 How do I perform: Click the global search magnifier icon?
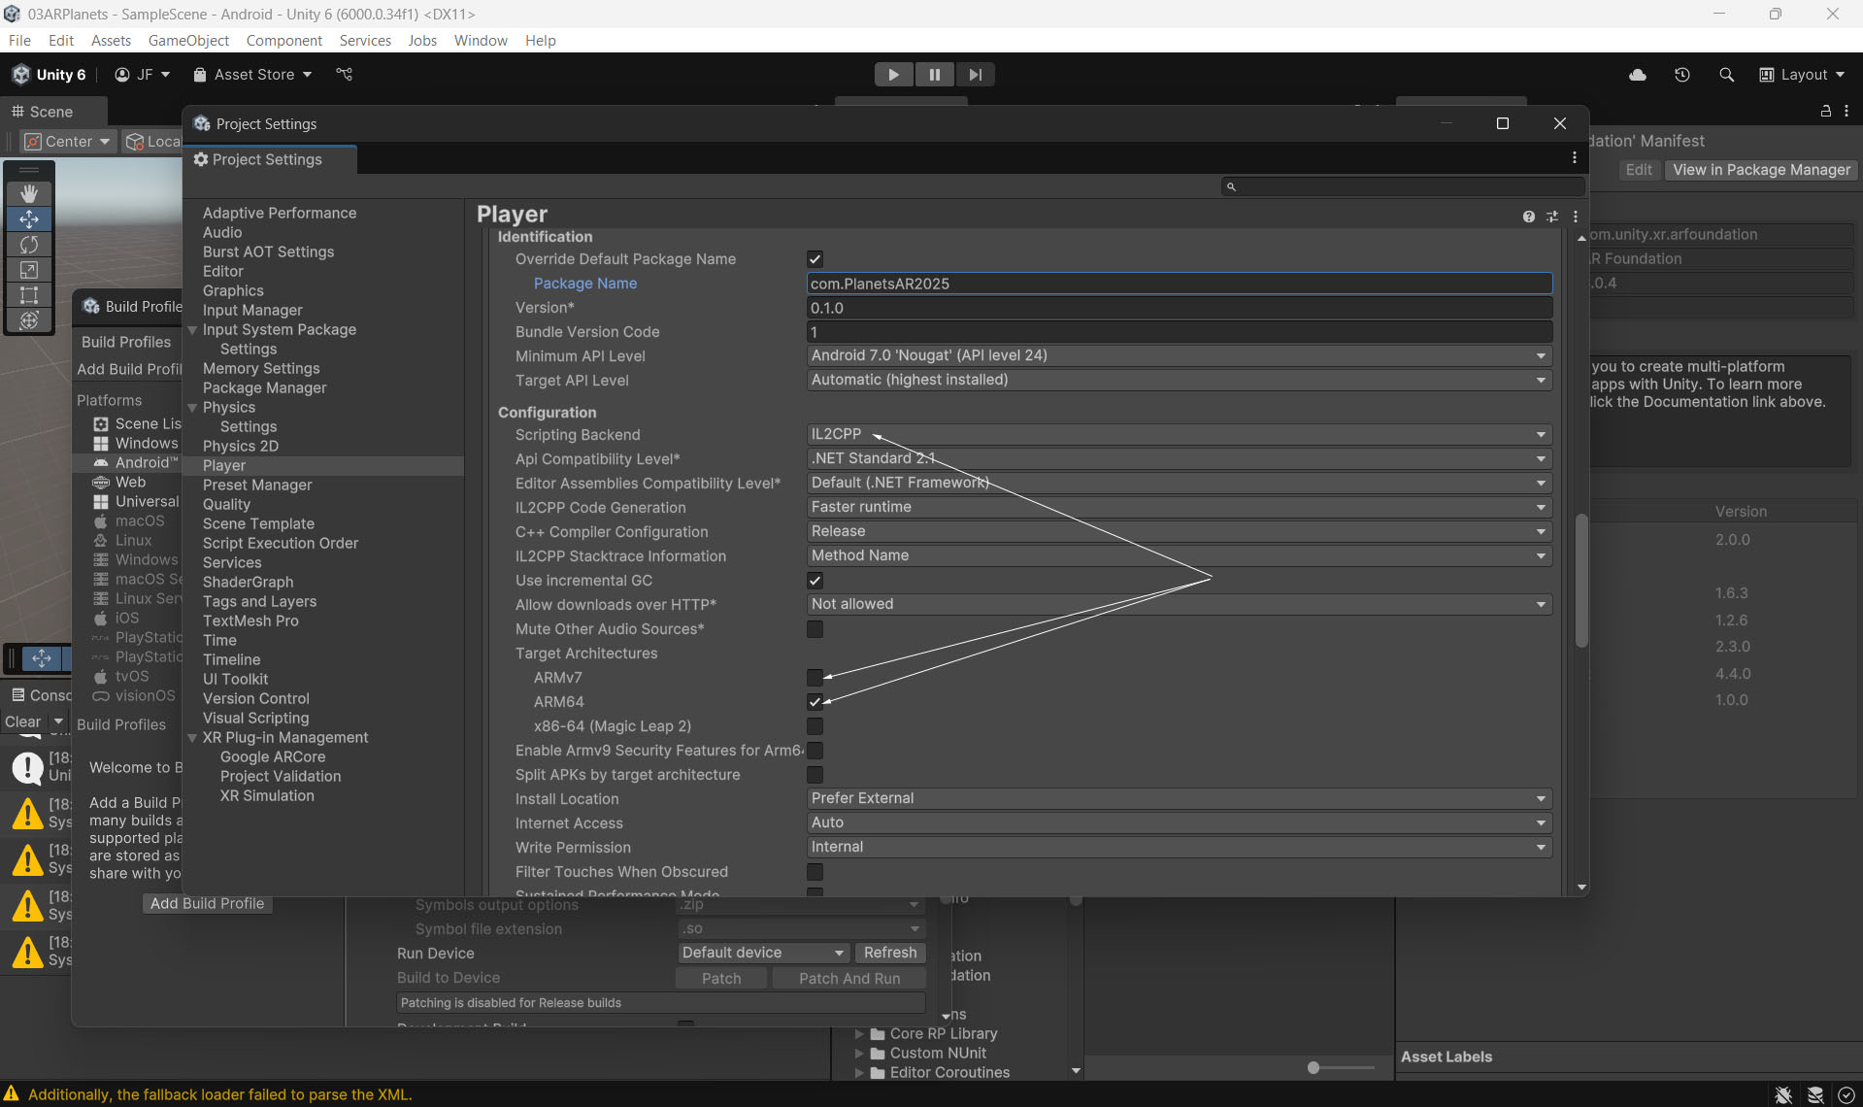1726,75
